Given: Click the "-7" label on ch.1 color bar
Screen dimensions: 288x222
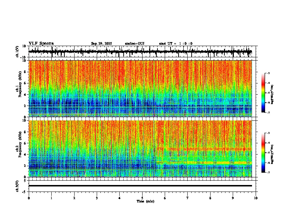Looking at the screenshot, I should (x=268, y=112).
